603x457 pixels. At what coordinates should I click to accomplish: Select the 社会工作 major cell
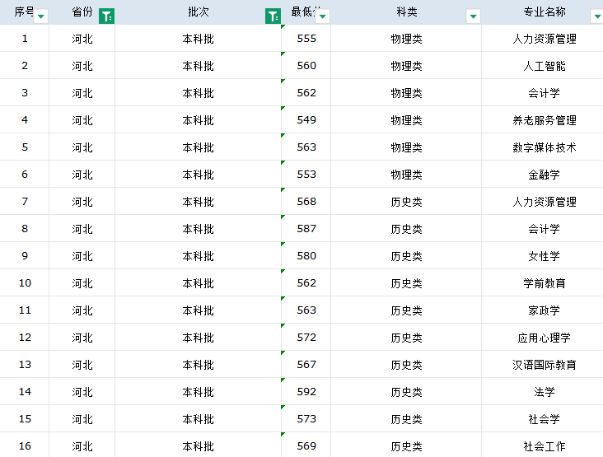(544, 445)
